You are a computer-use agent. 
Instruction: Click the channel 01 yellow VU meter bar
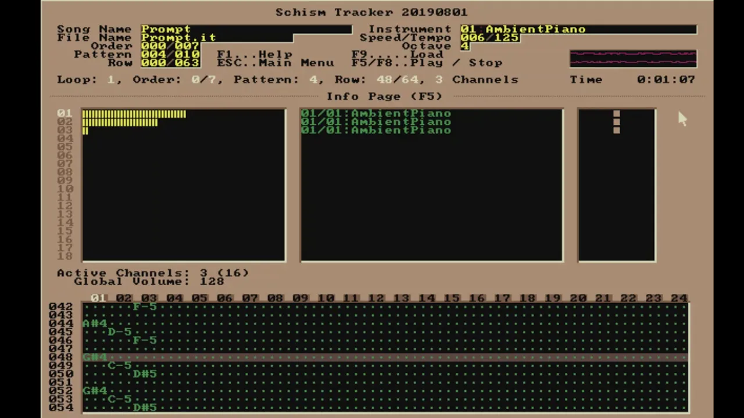pos(134,114)
